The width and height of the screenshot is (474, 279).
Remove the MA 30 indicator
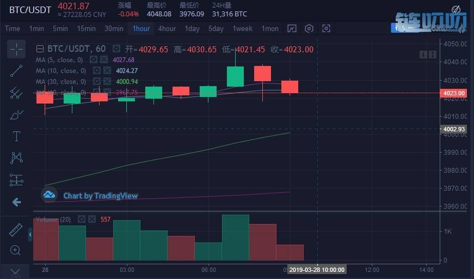point(107,81)
